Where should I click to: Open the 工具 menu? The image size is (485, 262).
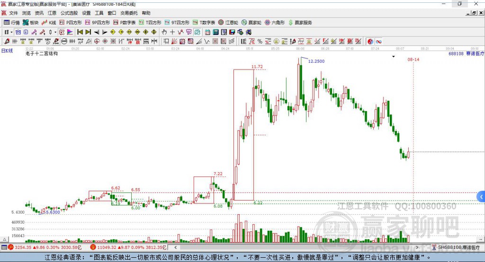click(x=99, y=13)
